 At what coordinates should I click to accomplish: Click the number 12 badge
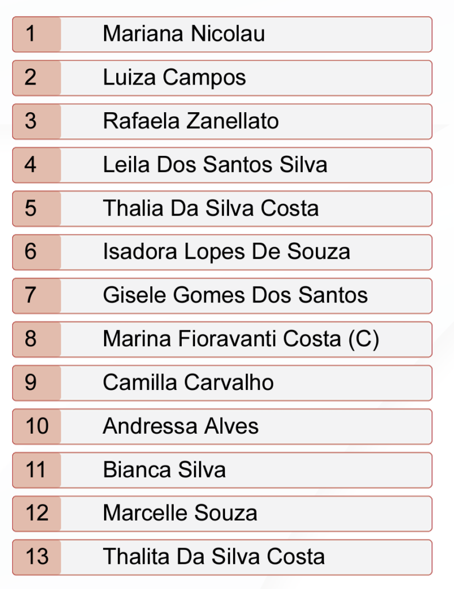click(37, 513)
